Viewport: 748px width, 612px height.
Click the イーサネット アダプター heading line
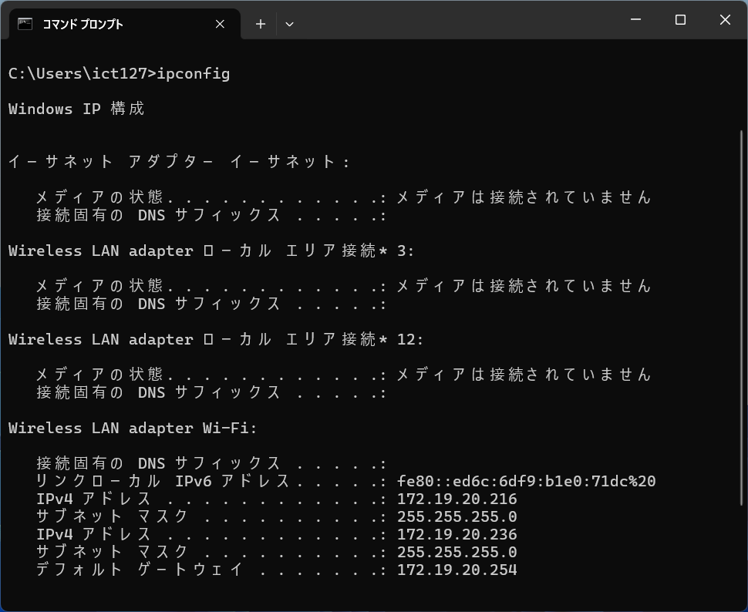(179, 163)
